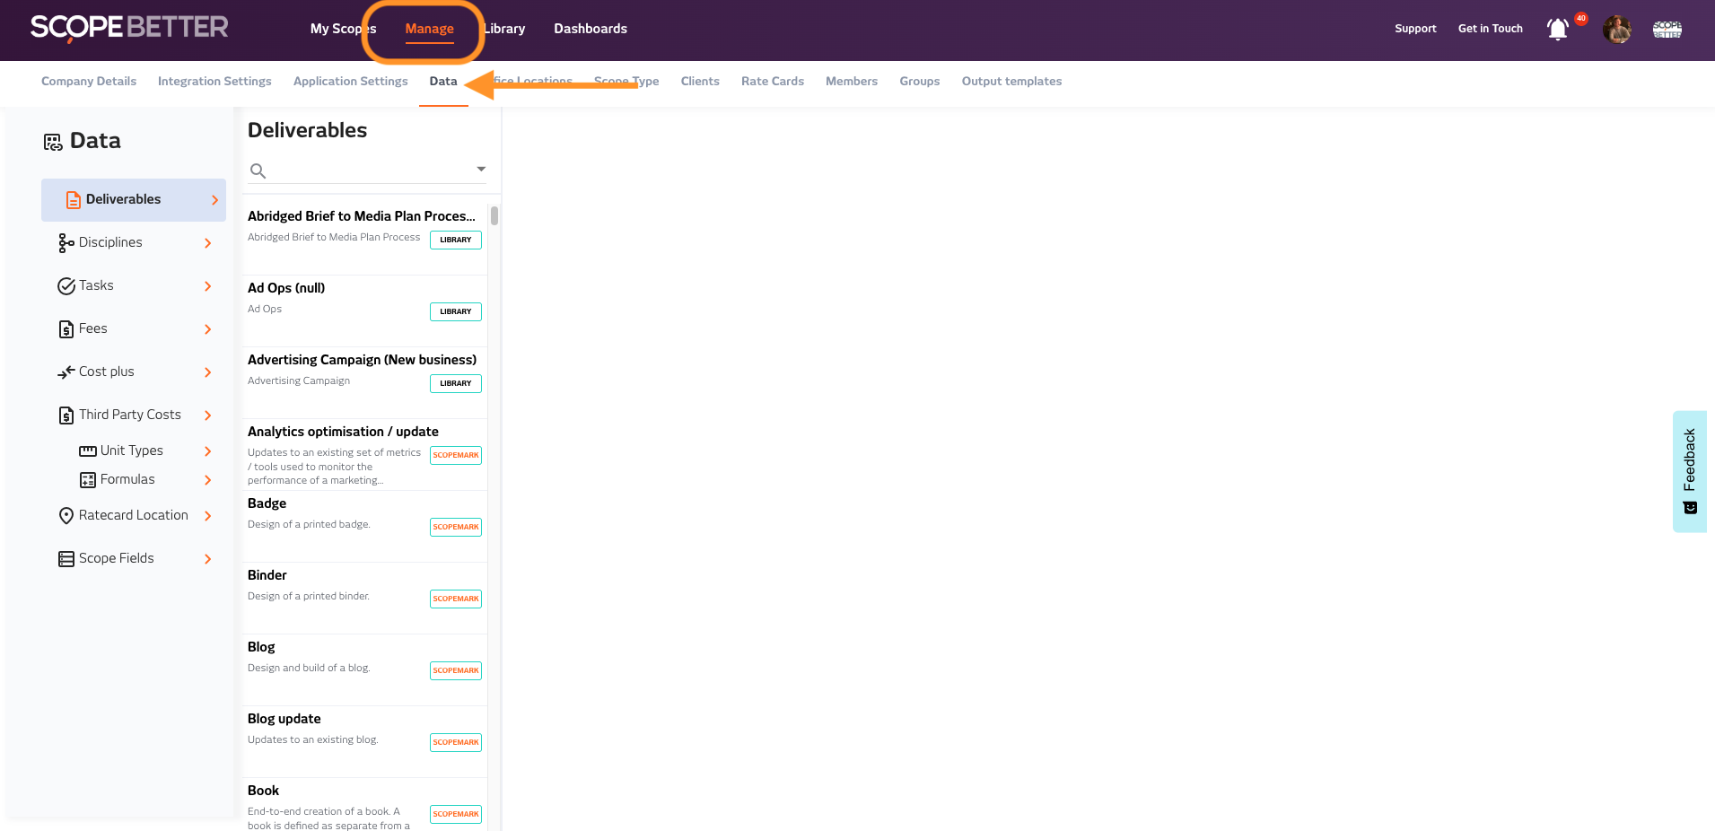Screen dimensions: 1715x831
Task: Open the user profile avatar
Action: pyautogui.click(x=1616, y=30)
